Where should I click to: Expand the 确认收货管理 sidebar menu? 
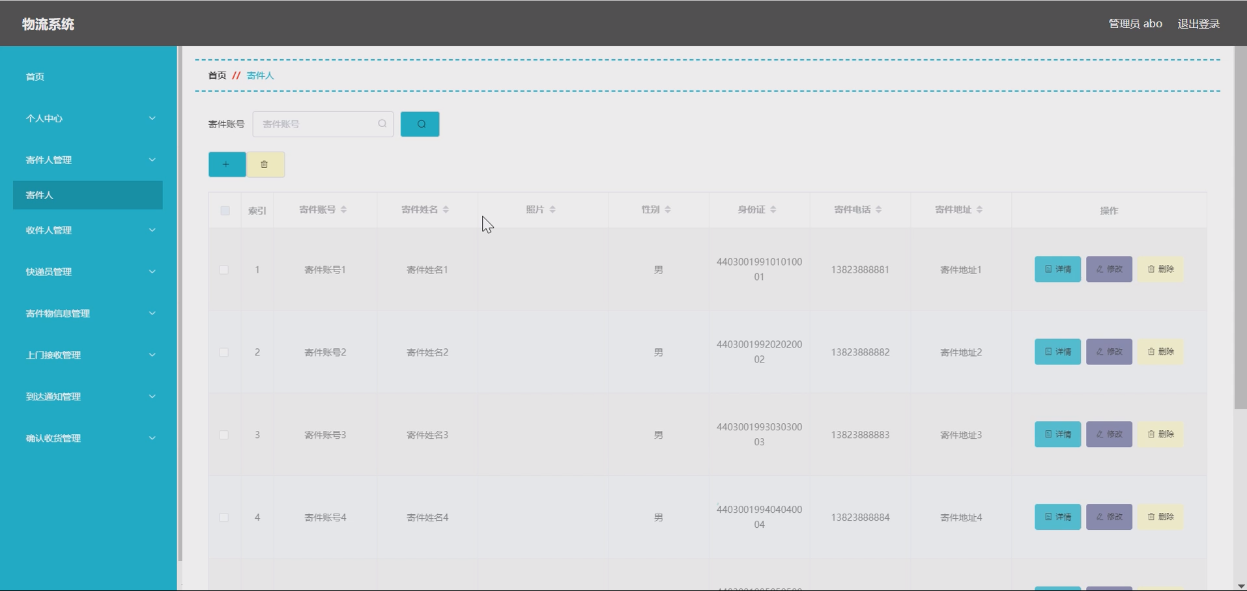pos(88,439)
